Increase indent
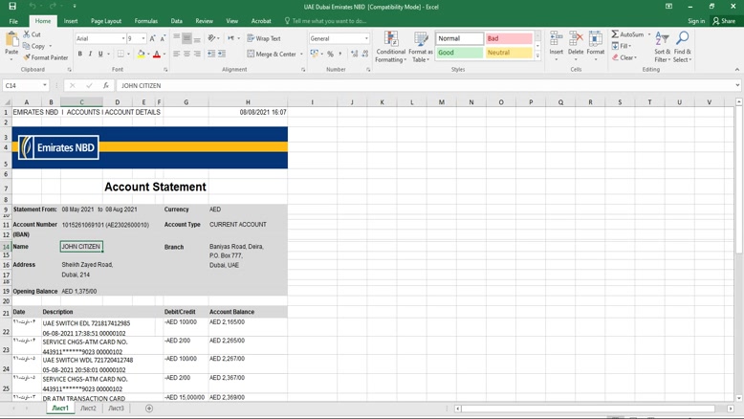 pyautogui.click(x=222, y=54)
